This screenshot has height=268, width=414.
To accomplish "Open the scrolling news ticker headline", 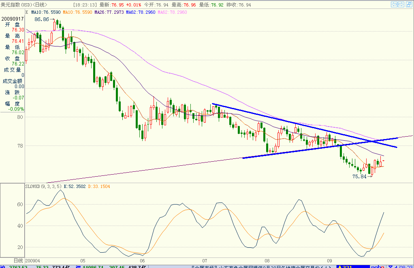I will [261, 267].
